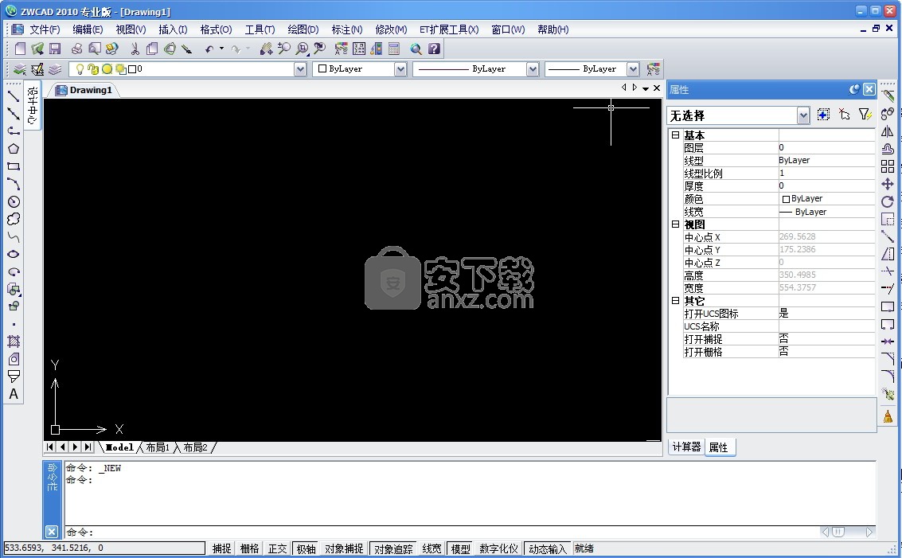902x558 pixels.
Task: Click the Match Properties brush icon
Action: pos(186,49)
